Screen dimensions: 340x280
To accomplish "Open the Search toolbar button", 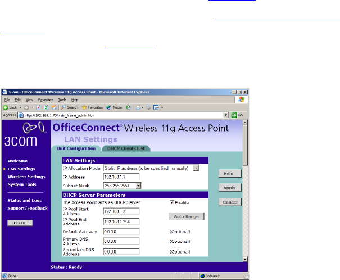I will coord(69,107).
